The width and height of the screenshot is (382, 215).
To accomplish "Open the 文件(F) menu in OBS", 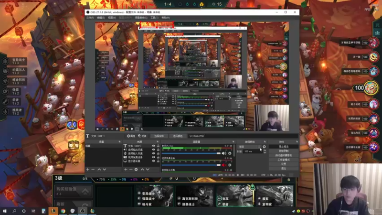I will (x=90, y=18).
